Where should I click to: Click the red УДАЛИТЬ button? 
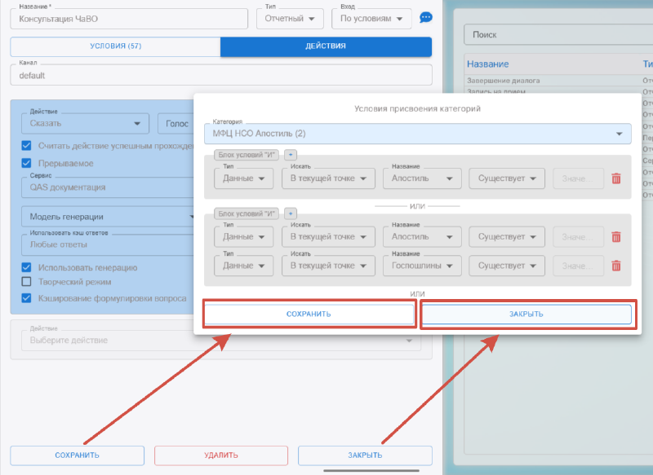[x=221, y=455]
